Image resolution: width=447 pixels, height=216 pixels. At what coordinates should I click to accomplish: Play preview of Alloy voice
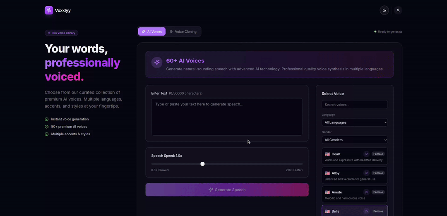(366, 173)
